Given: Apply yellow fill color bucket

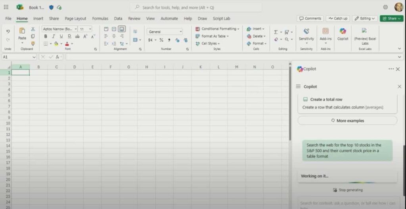Looking at the screenshot, I should click(x=56, y=44).
